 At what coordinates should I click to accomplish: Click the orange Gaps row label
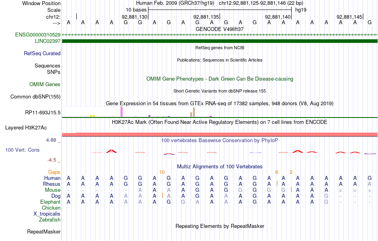[x=54, y=172]
